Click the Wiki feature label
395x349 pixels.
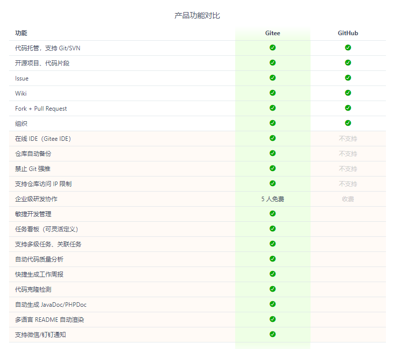click(21, 94)
